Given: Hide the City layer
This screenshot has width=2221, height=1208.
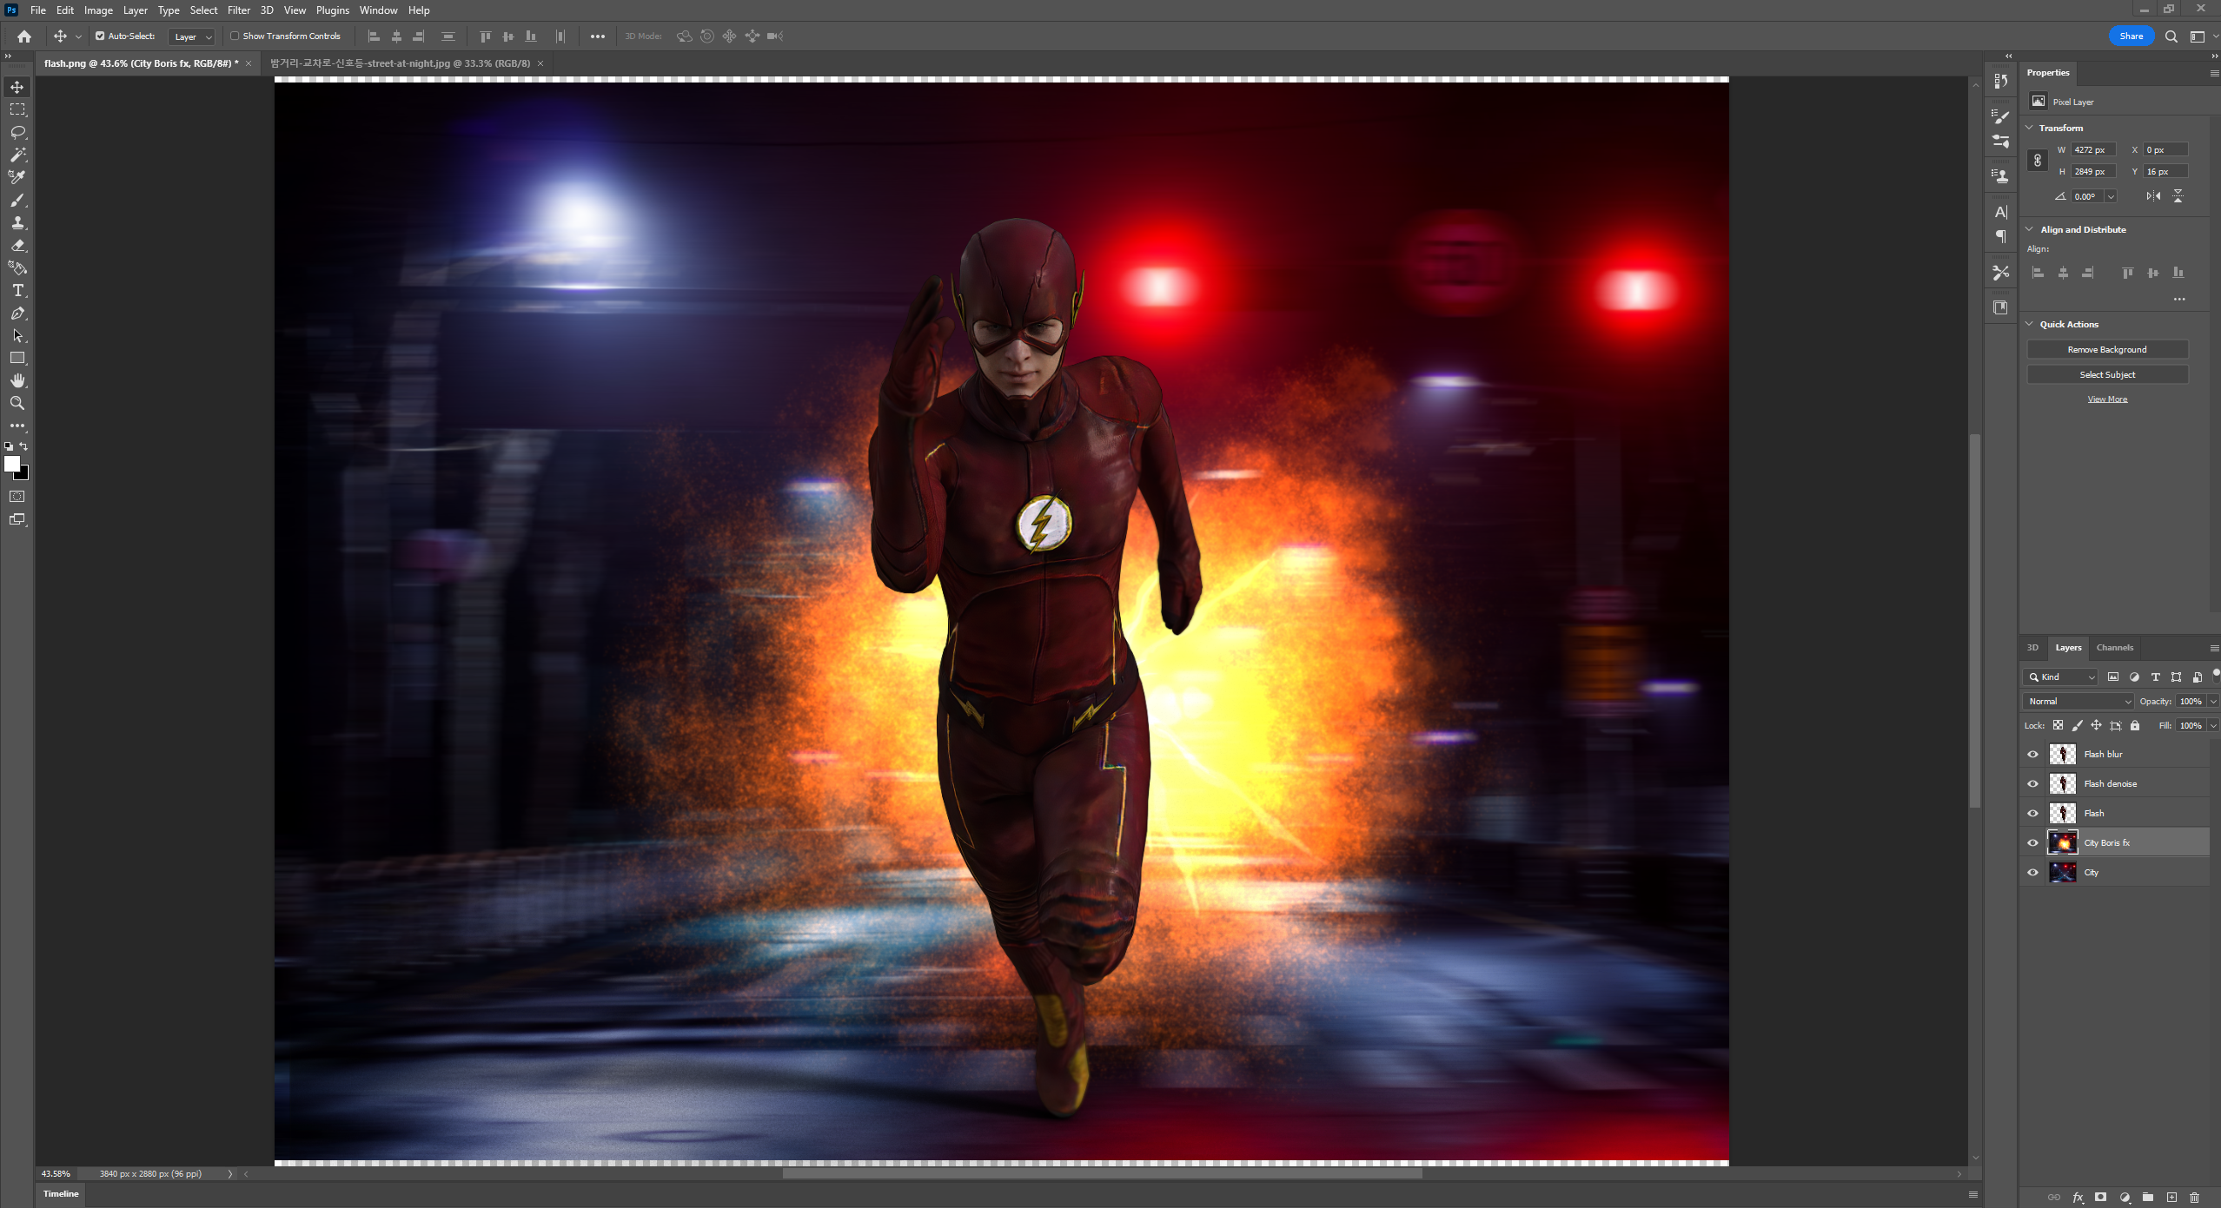Looking at the screenshot, I should (x=2032, y=873).
